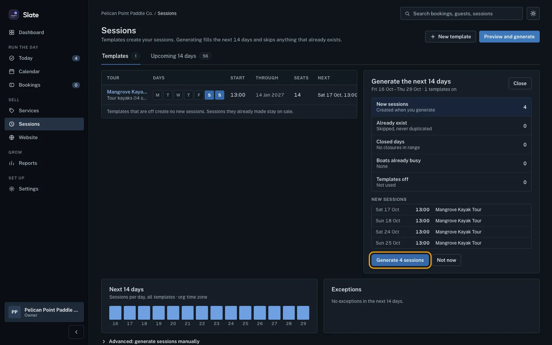Click the 14 Jan 2027 through date

tap(270, 95)
